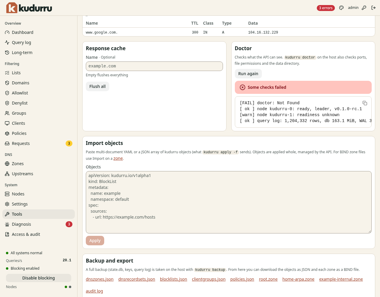This screenshot has height=297, width=380.
Task: Click the Nodes server icon
Action: coord(7,194)
